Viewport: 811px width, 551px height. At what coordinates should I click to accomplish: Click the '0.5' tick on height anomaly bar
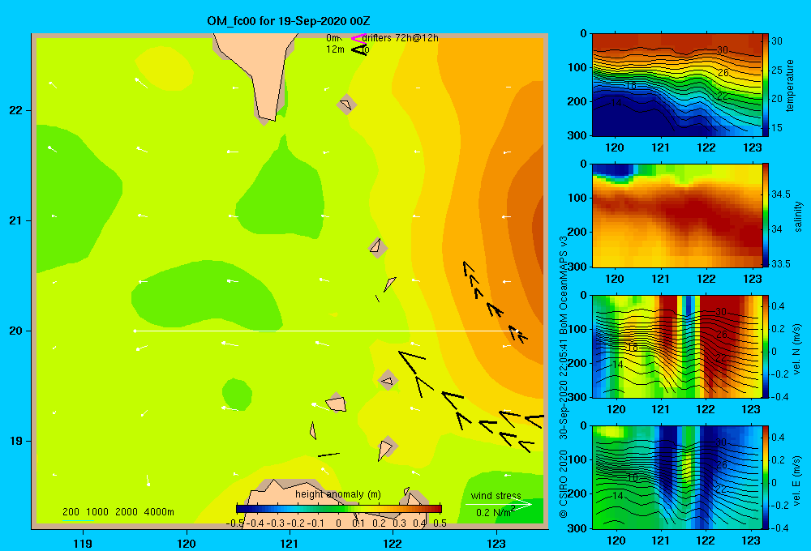pyautogui.click(x=440, y=523)
